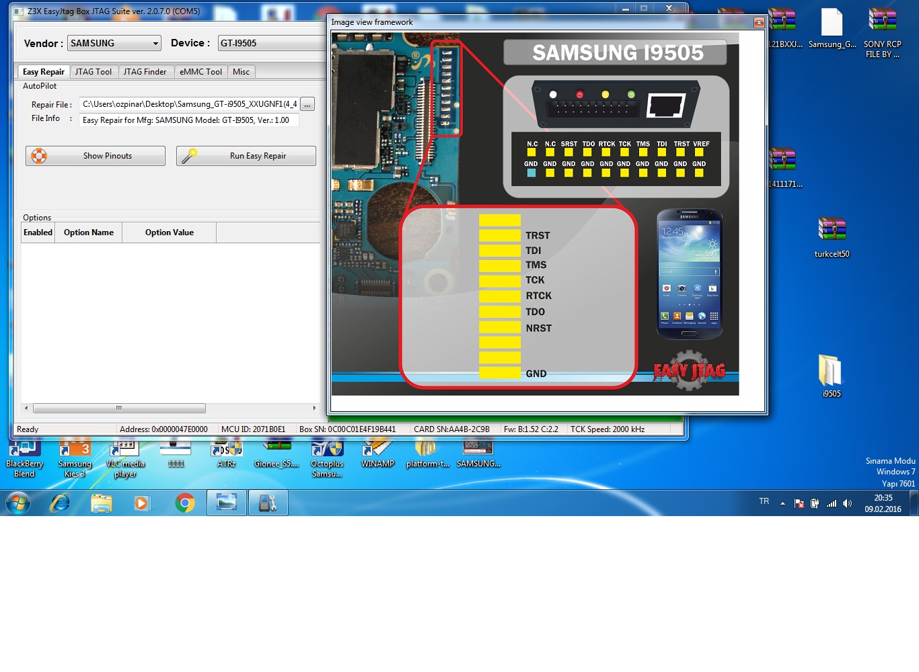Select the Samsung Kies 3 shortcut
Image resolution: width=919 pixels, height=672 pixels.
coord(75,459)
